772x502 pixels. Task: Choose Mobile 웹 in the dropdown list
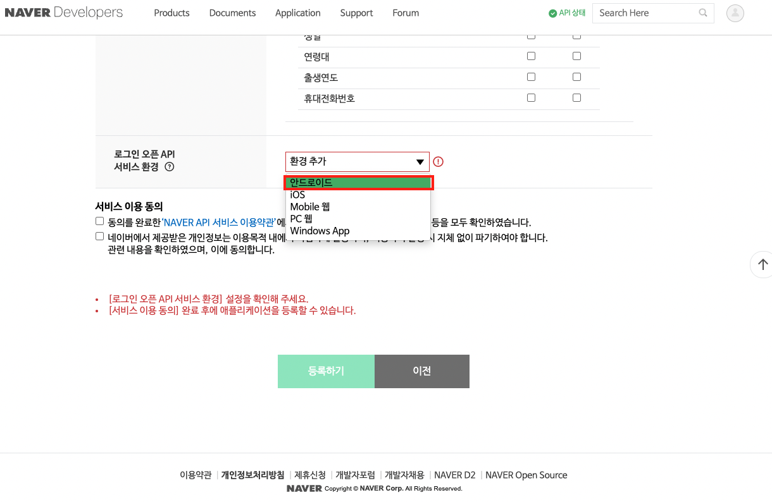click(x=310, y=207)
